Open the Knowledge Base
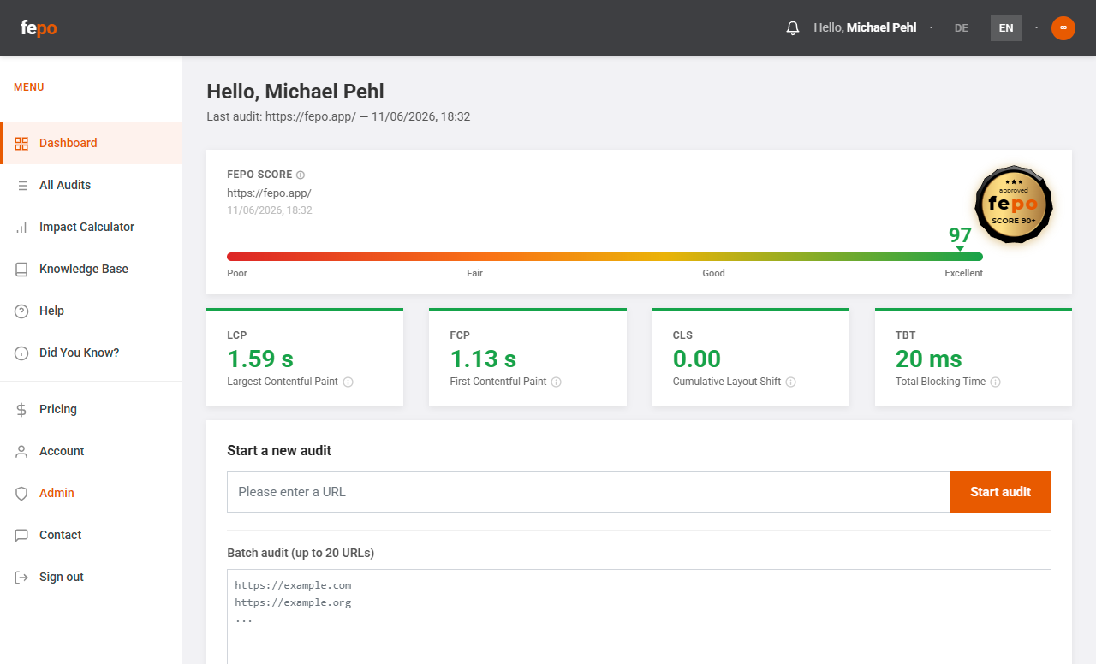The width and height of the screenshot is (1096, 664). [91, 269]
